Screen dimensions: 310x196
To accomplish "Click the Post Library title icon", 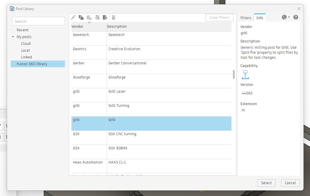I will [x=12, y=9].
